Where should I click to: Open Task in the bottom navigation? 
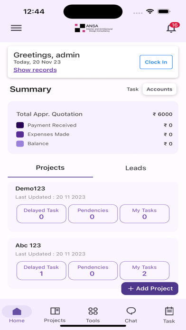169,314
